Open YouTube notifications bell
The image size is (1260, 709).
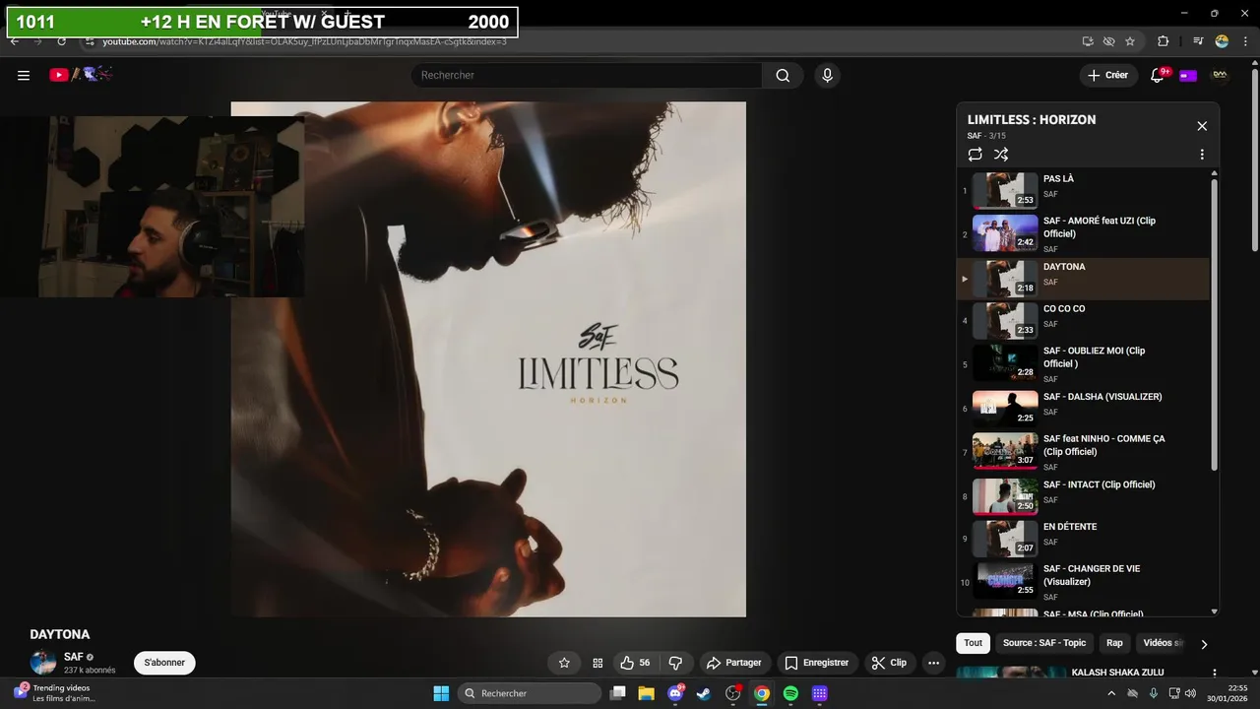tap(1158, 75)
